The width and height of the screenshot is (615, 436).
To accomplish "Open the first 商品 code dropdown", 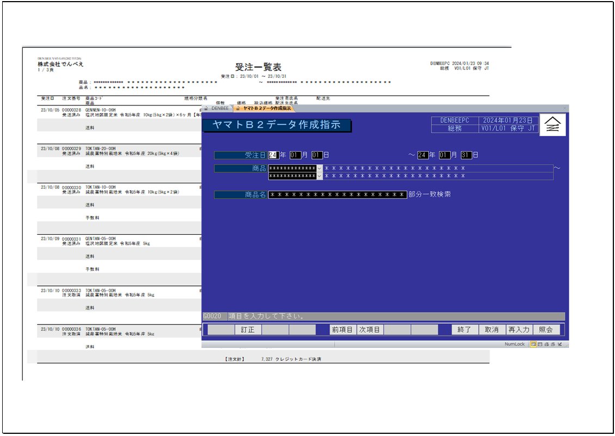I will pyautogui.click(x=319, y=169).
